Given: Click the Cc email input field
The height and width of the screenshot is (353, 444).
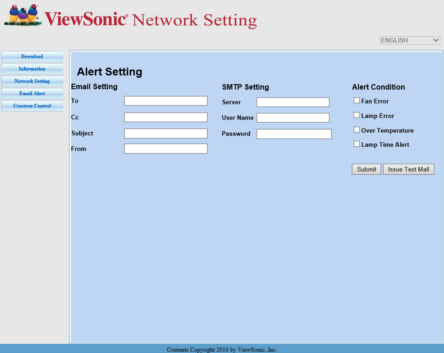Looking at the screenshot, I should pos(166,117).
